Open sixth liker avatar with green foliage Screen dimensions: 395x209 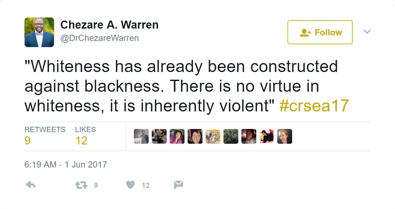click(231, 137)
